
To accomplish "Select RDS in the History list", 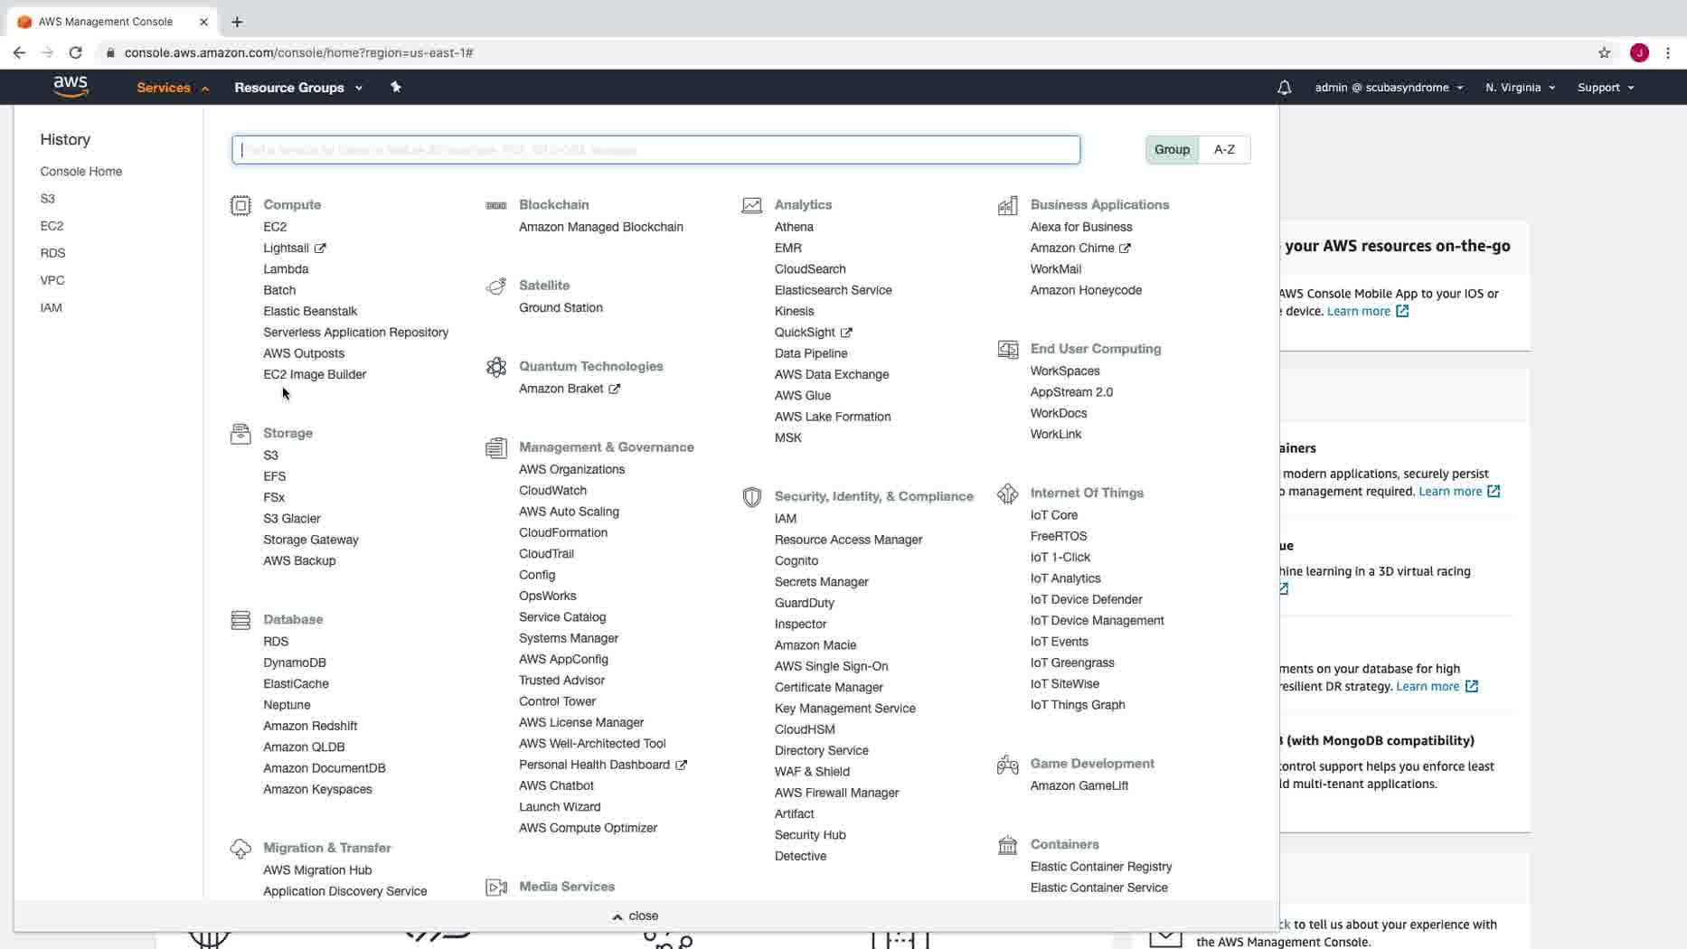I will point(52,253).
